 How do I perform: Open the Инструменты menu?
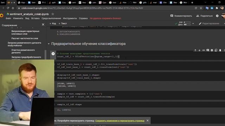[70, 19]
